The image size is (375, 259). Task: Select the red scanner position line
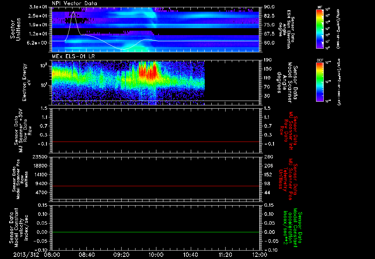[156, 186]
